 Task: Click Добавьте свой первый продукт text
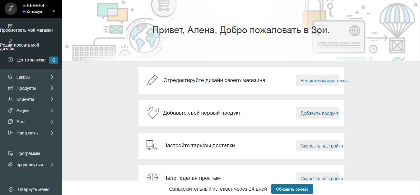pos(202,113)
